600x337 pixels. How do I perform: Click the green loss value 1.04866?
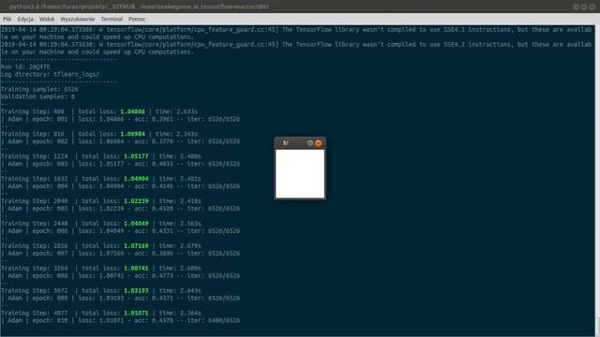(133, 111)
